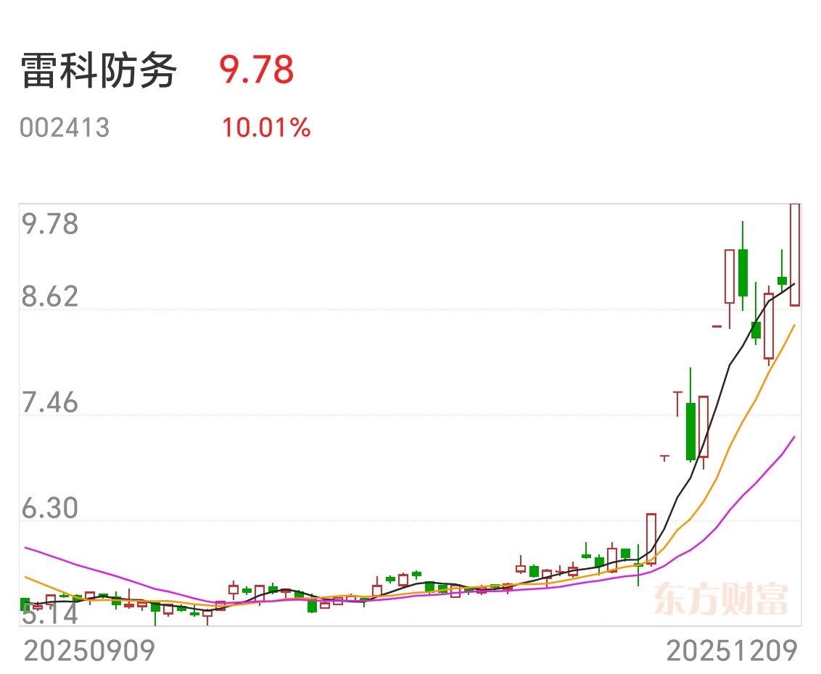The height and width of the screenshot is (674, 821).
Task: Click the orange moving average line
Action: coord(733,440)
